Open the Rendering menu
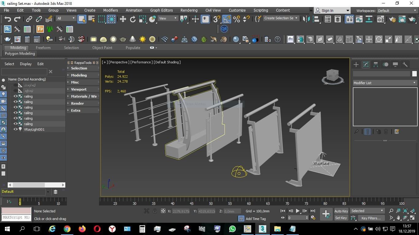This screenshot has height=235, width=419. tap(189, 10)
